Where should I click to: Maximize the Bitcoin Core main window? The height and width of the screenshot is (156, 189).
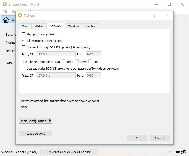click(x=169, y=4)
